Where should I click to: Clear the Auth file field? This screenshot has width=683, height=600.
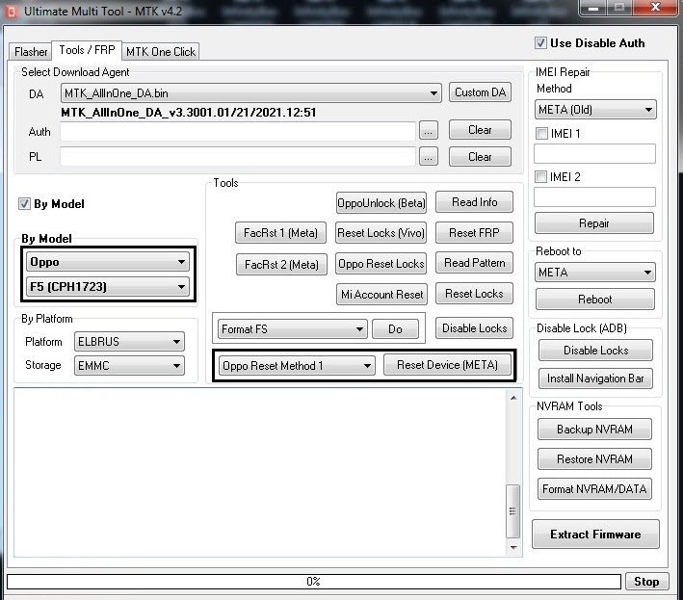480,130
